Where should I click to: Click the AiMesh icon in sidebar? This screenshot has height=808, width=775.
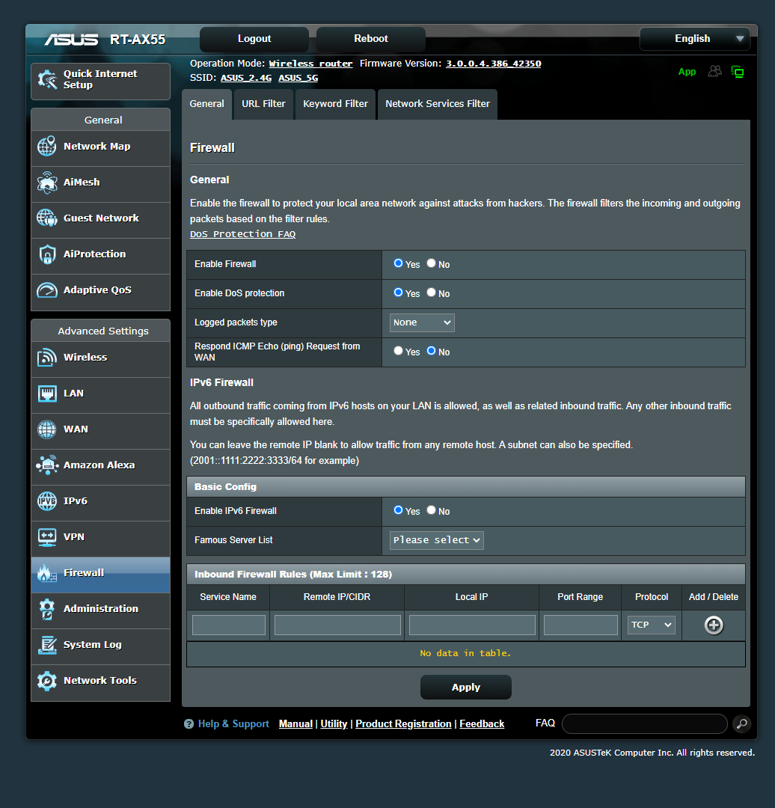[x=47, y=183]
